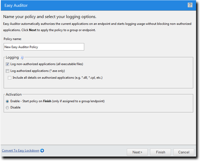Screen dimensions: 200x161
Task: Open Convert To Easy Lockdown link
Action: pos(21,151)
